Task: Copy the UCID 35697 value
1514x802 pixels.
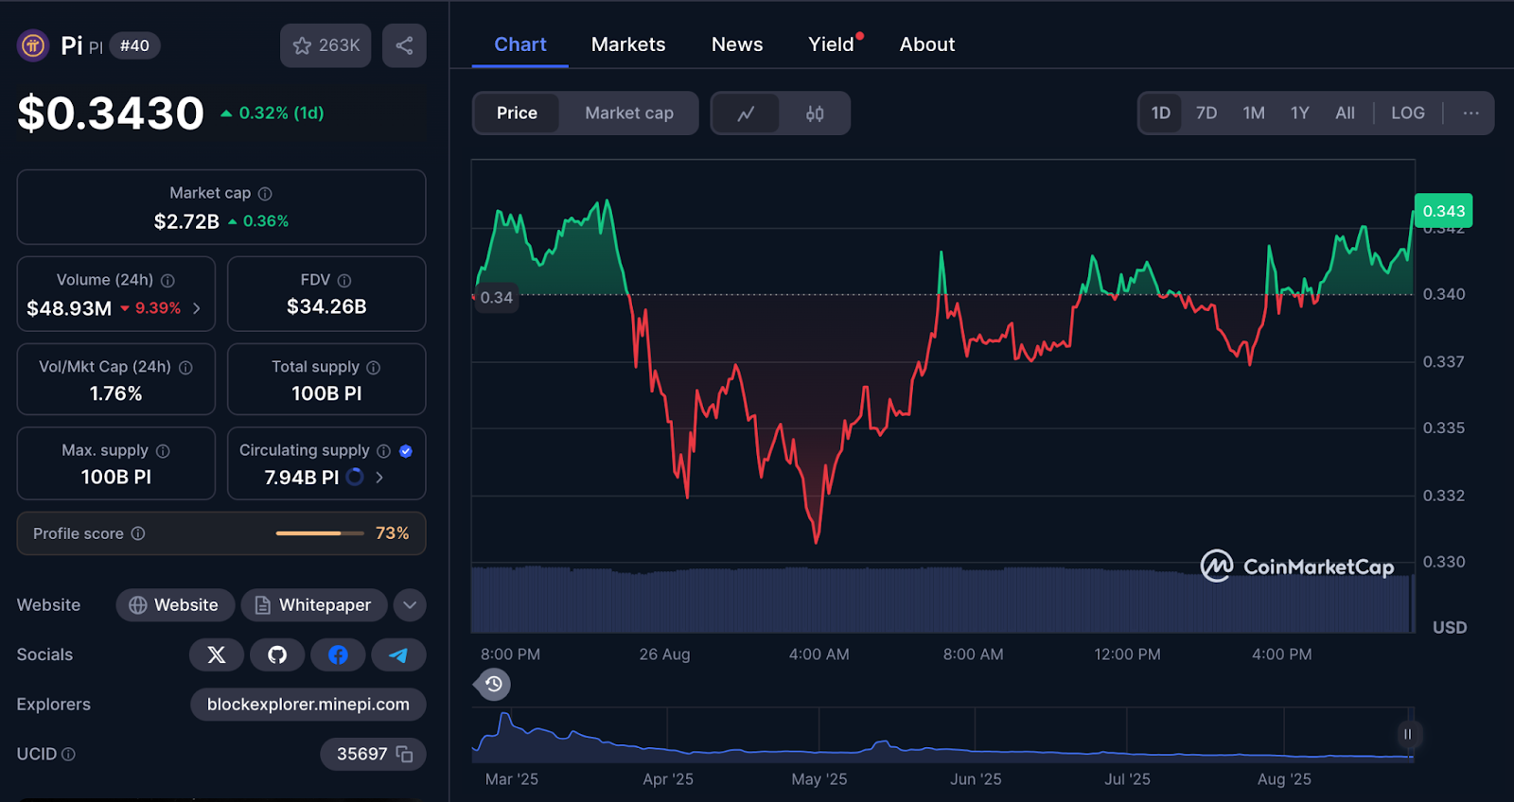Action: click(x=404, y=754)
